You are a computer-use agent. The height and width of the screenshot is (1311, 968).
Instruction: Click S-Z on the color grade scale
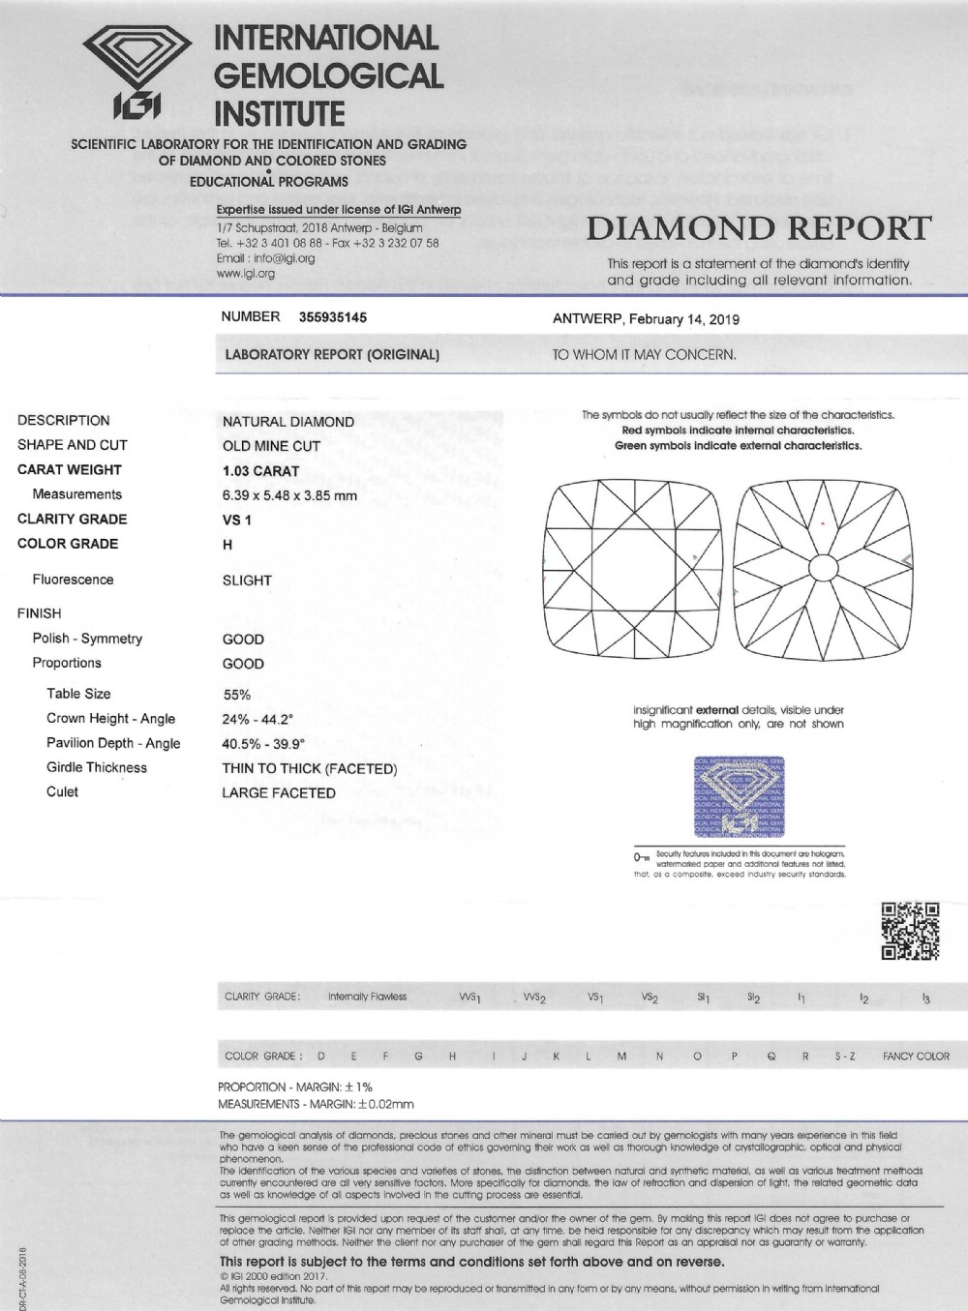click(x=845, y=1057)
